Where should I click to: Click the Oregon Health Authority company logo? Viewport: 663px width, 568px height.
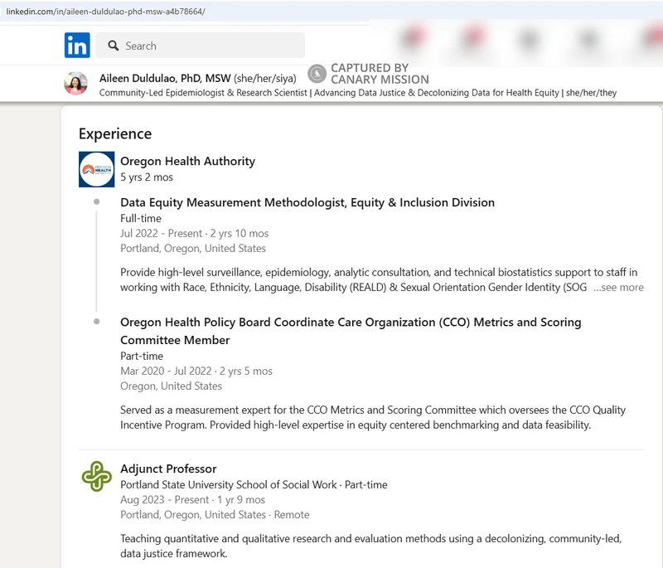point(96,169)
